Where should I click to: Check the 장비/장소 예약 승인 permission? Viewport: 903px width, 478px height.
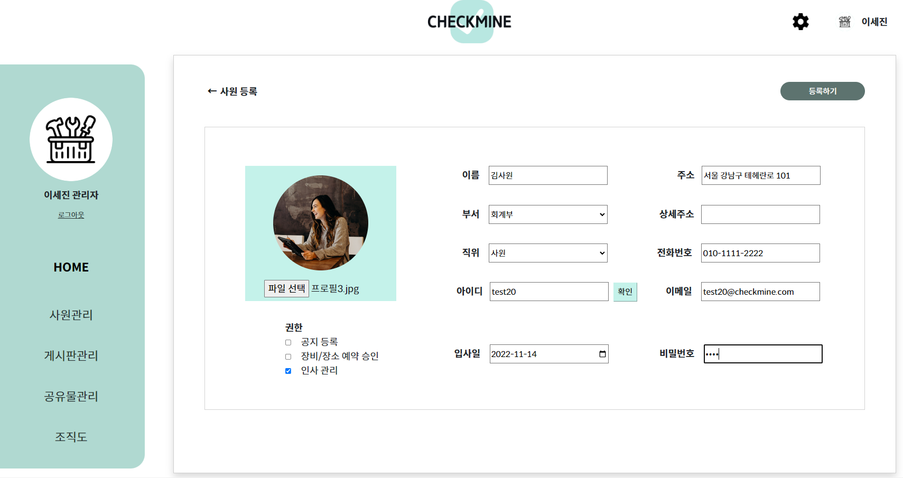pos(288,356)
